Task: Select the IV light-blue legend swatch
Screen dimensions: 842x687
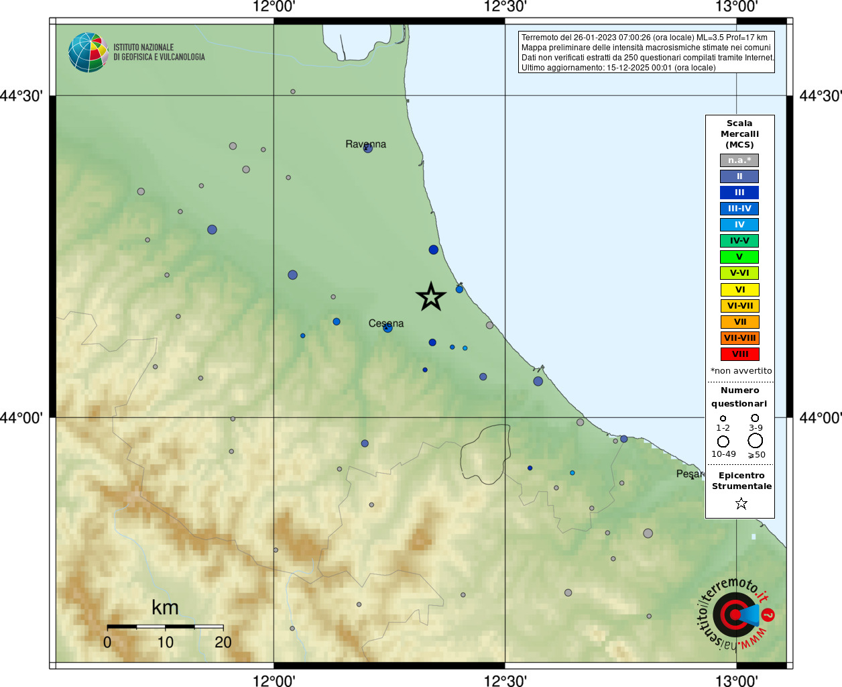Action: point(739,225)
